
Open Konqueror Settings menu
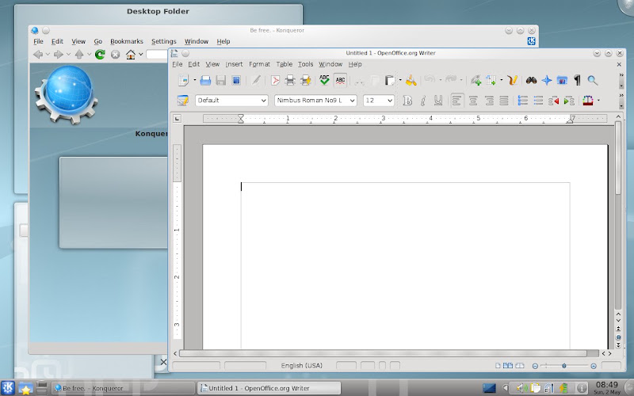(x=164, y=41)
